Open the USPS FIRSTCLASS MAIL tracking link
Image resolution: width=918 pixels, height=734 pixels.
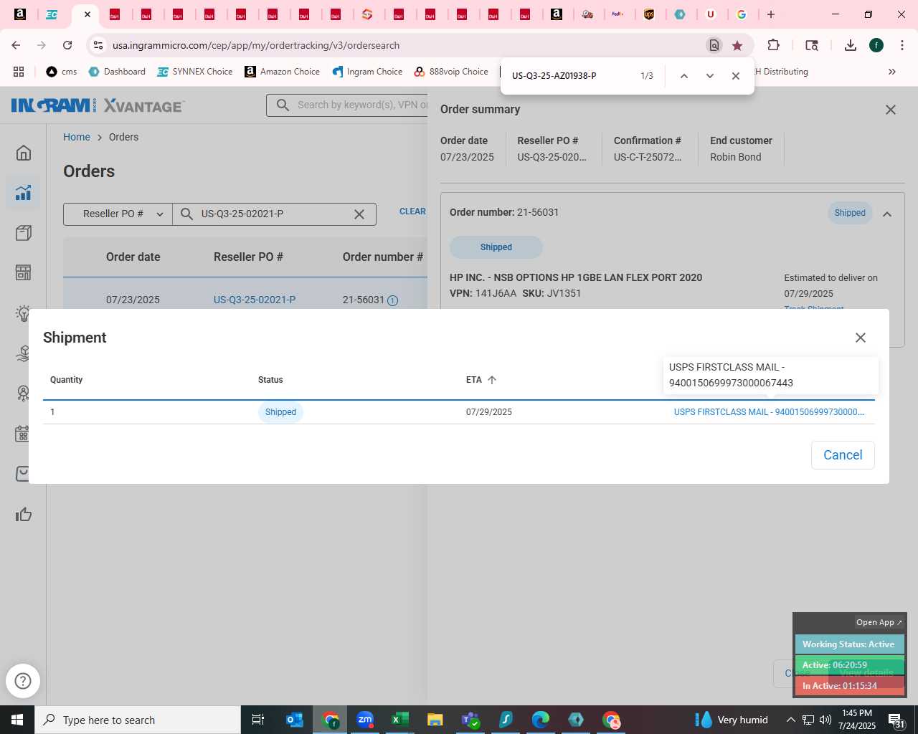click(769, 412)
